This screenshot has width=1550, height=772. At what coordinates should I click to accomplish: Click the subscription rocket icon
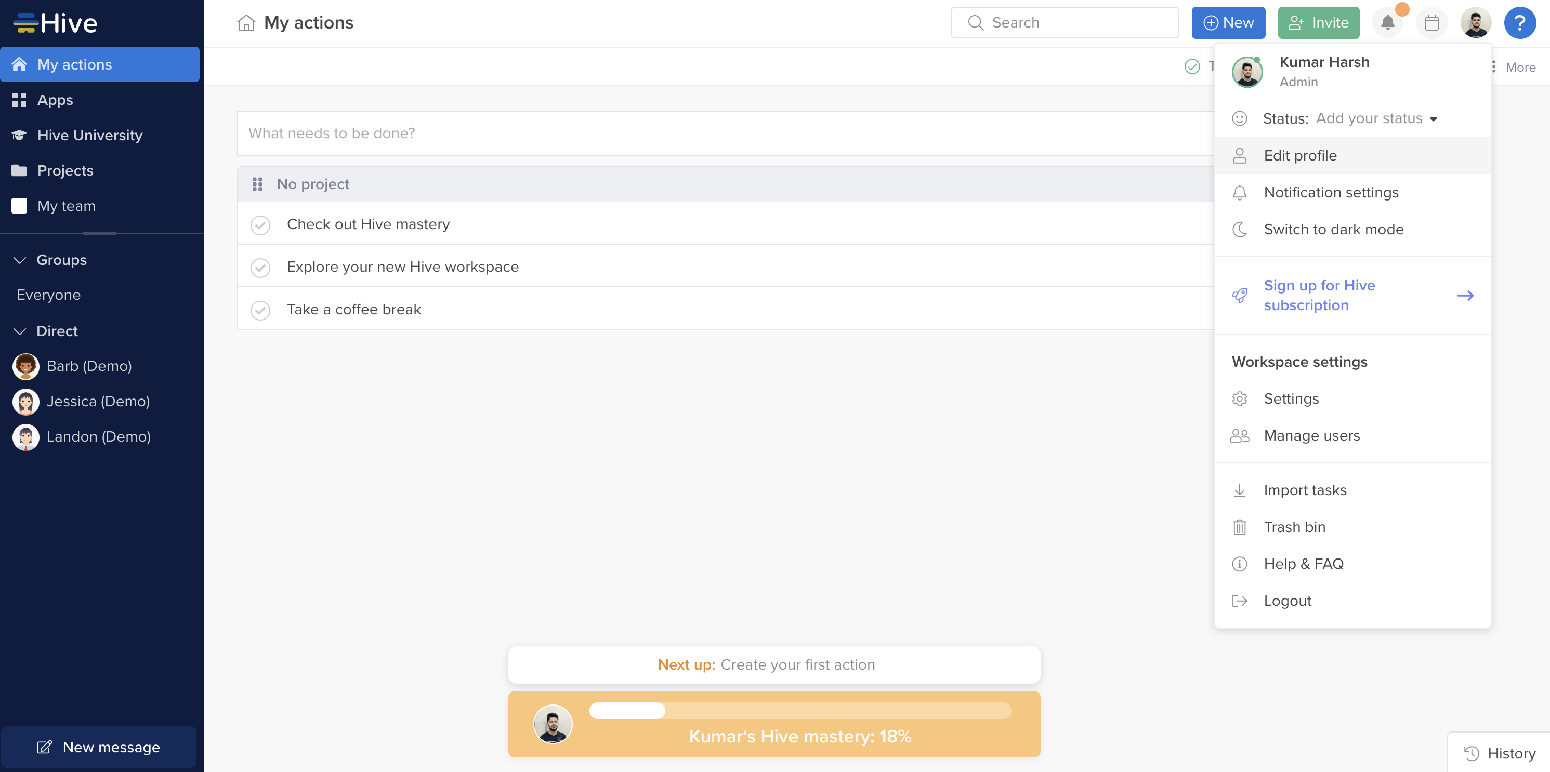pyautogui.click(x=1240, y=295)
